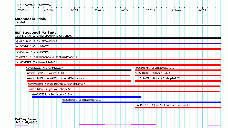This screenshot has width=228, height=128.
Task: Click nsv6339515 Sedlazeck2020 variant label
Action: (35, 62)
